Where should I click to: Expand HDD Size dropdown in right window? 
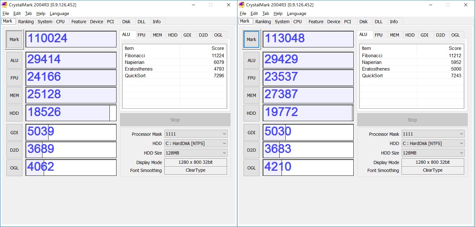point(433,153)
